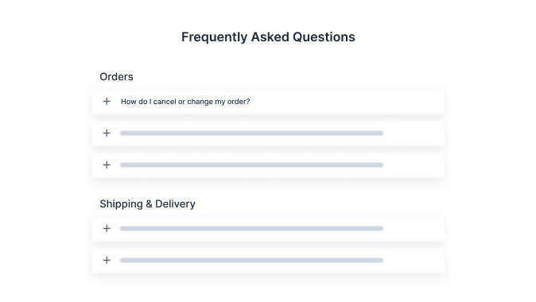Expand last placeholder bar under Shipping & Delivery
The image size is (536, 302).
coord(251,261)
